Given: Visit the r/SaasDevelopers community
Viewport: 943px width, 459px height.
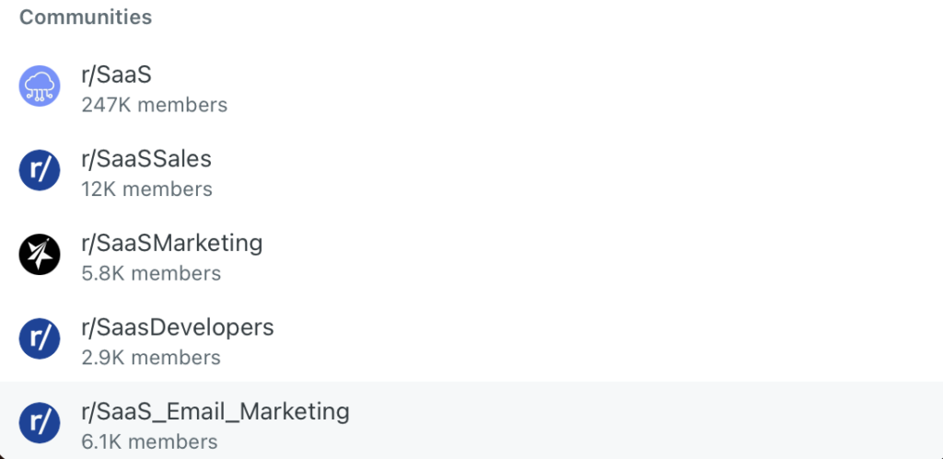Looking at the screenshot, I should 178,327.
